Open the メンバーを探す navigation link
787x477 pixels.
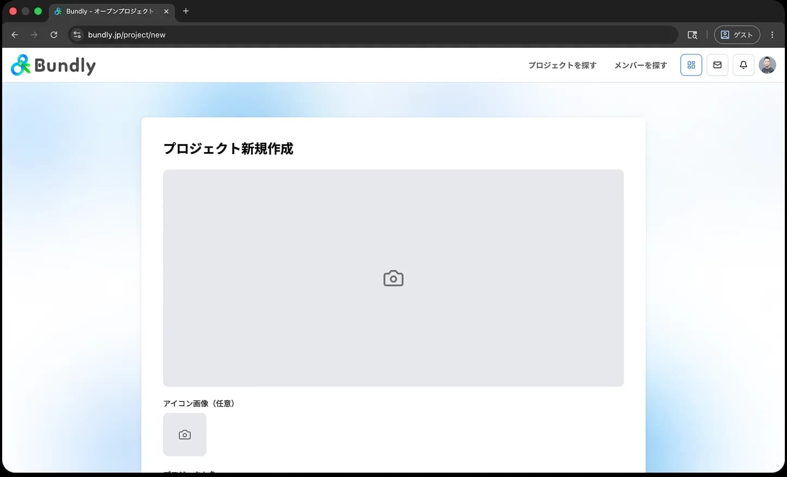click(641, 65)
